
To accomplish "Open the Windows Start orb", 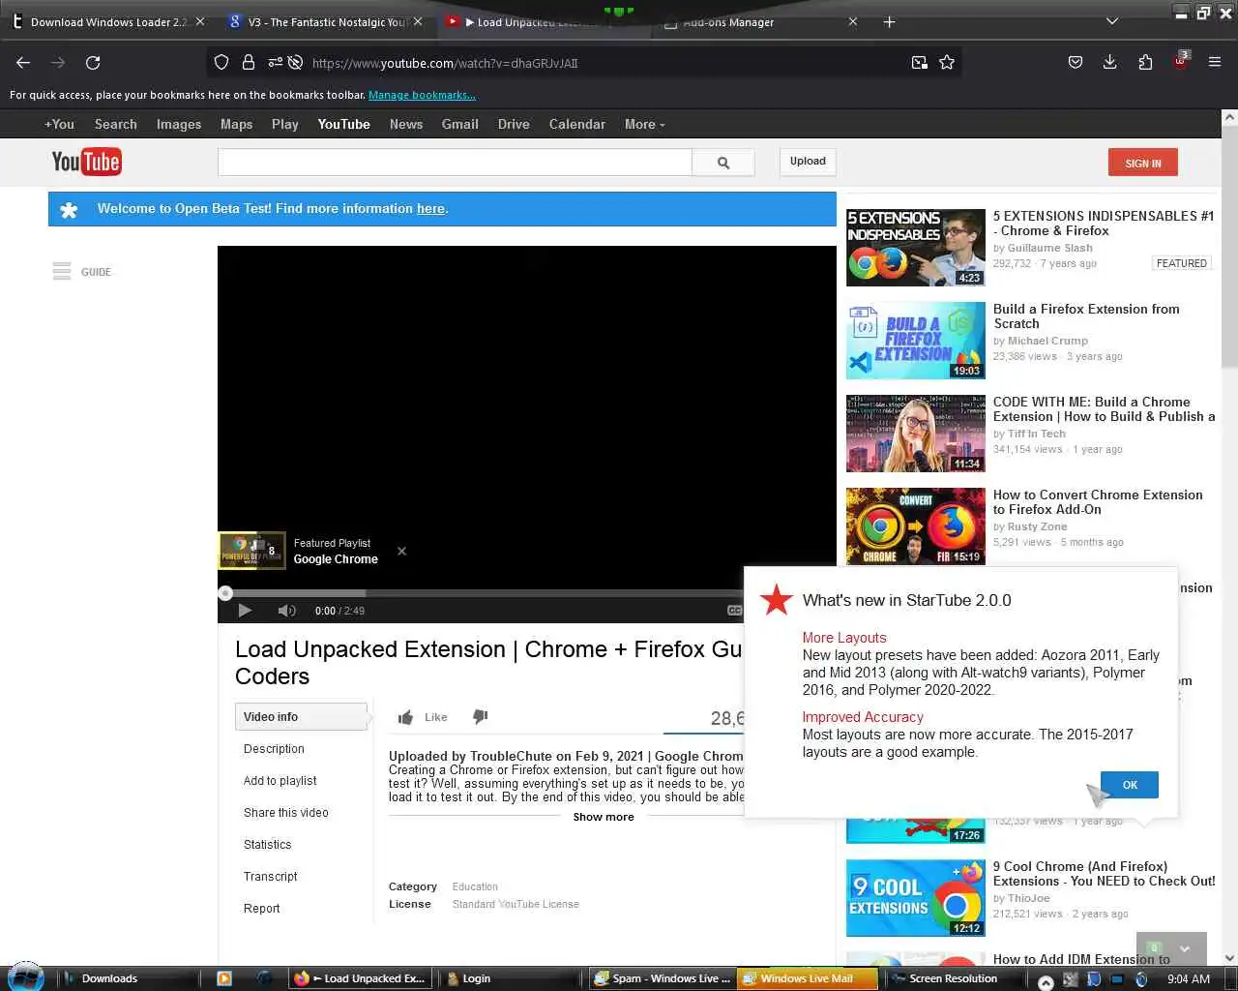I will tap(26, 977).
